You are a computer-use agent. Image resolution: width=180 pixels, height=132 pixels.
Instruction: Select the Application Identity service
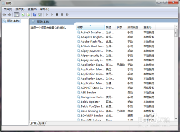116,69
